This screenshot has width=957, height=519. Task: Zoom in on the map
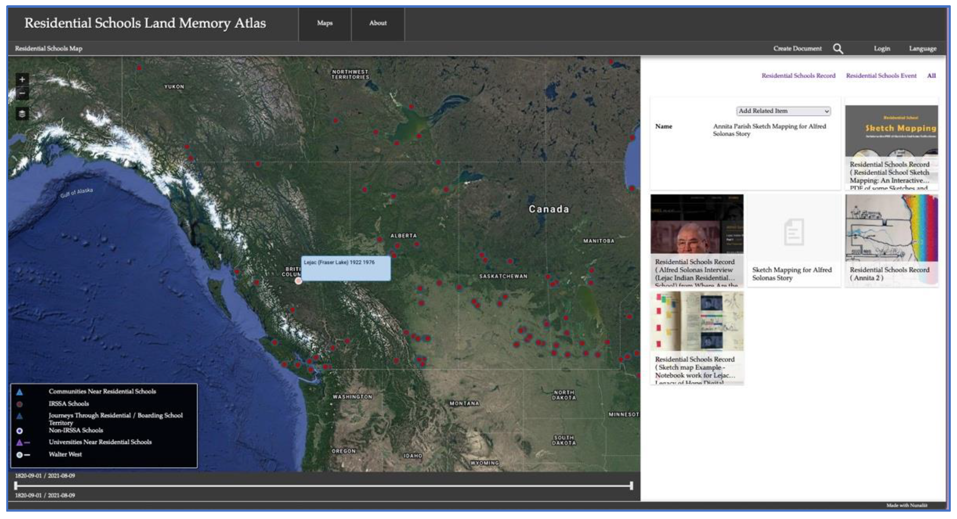coord(22,79)
